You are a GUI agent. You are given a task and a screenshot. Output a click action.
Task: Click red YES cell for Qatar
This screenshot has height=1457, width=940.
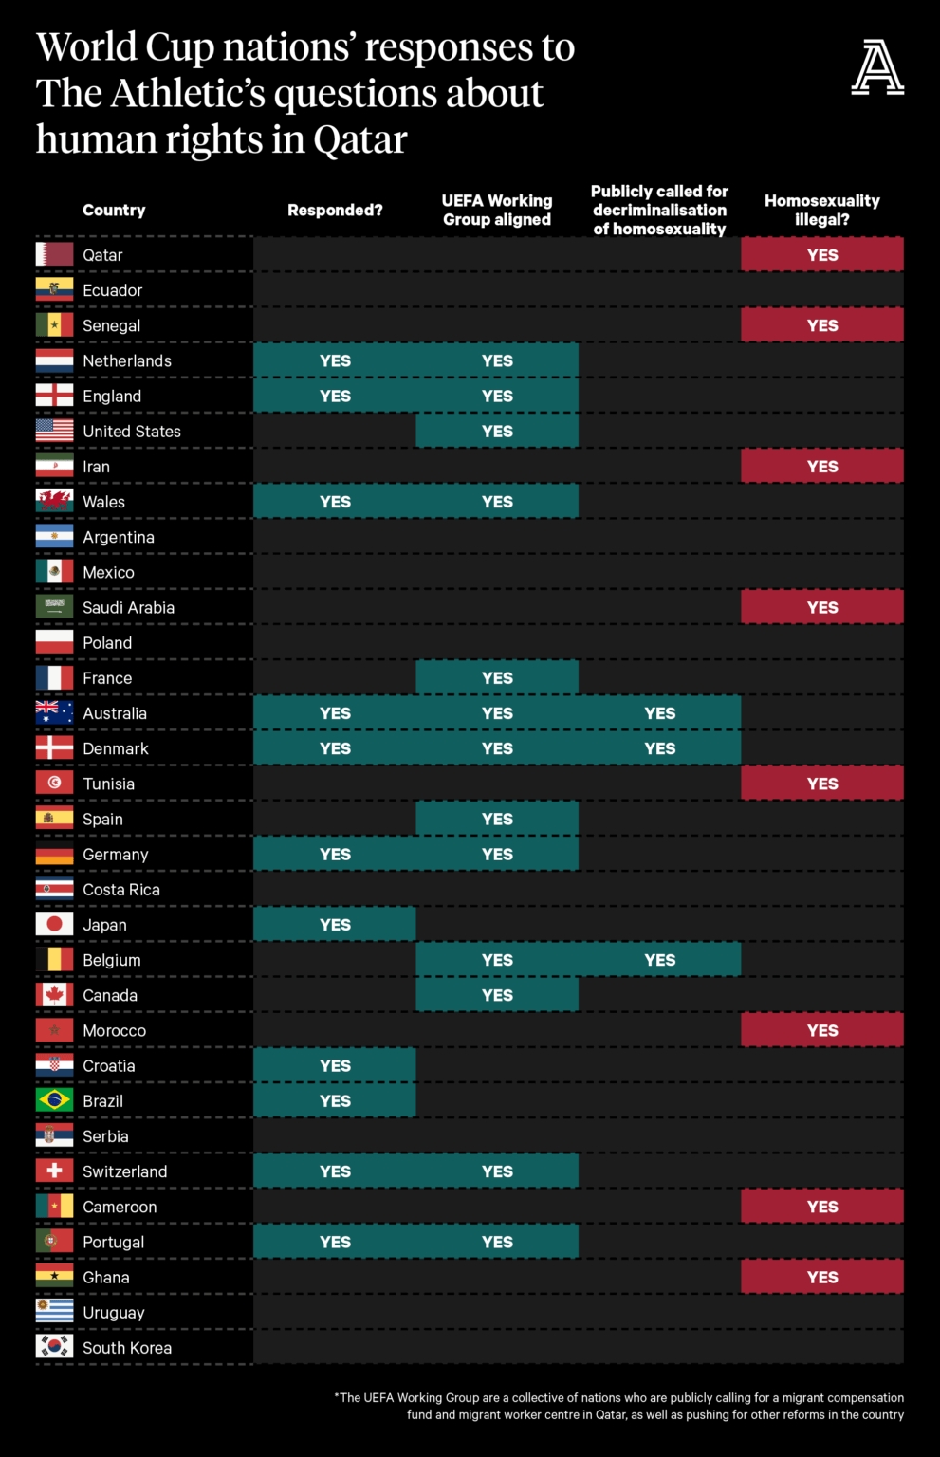click(x=822, y=254)
